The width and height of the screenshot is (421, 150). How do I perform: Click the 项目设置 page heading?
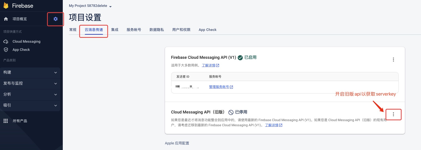pyautogui.click(x=85, y=17)
